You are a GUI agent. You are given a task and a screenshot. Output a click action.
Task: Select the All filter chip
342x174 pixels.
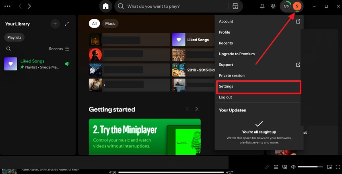(94, 24)
